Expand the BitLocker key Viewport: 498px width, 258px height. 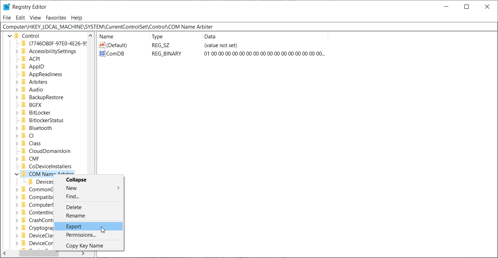(17, 112)
